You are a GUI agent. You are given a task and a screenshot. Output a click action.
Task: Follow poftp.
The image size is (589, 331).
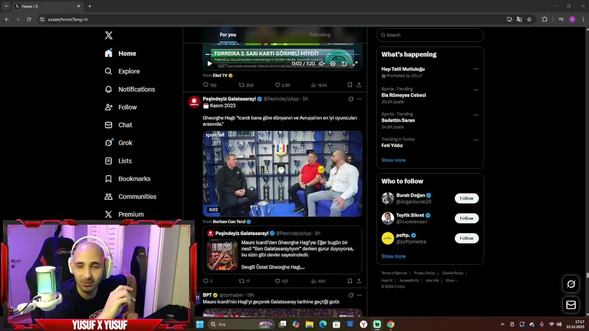coord(467,238)
